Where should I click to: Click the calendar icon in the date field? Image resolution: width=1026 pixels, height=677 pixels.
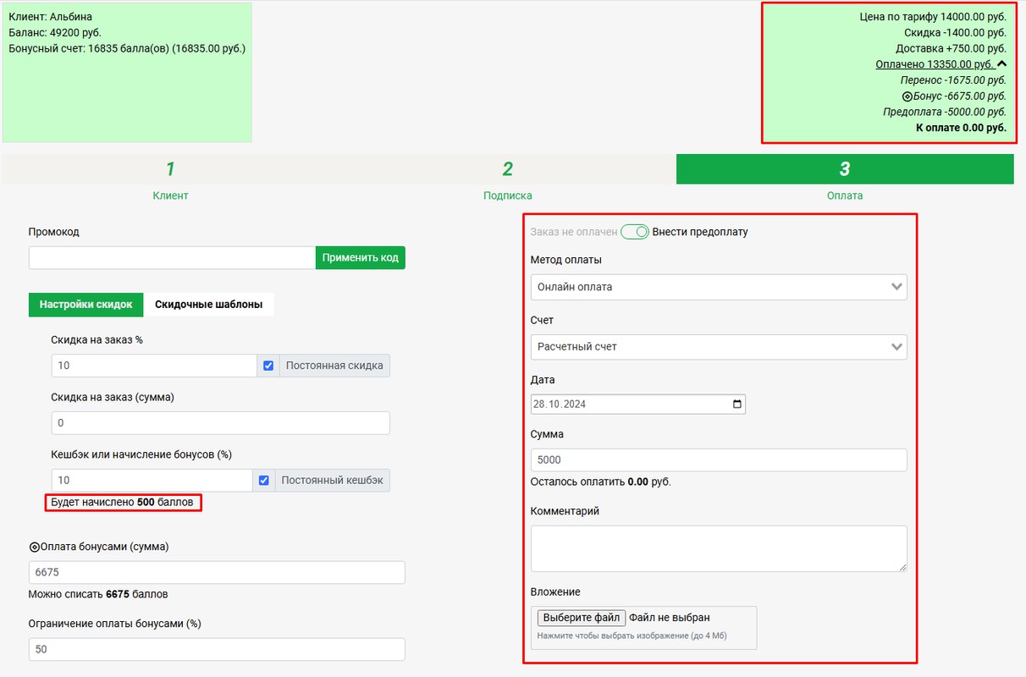coord(737,405)
